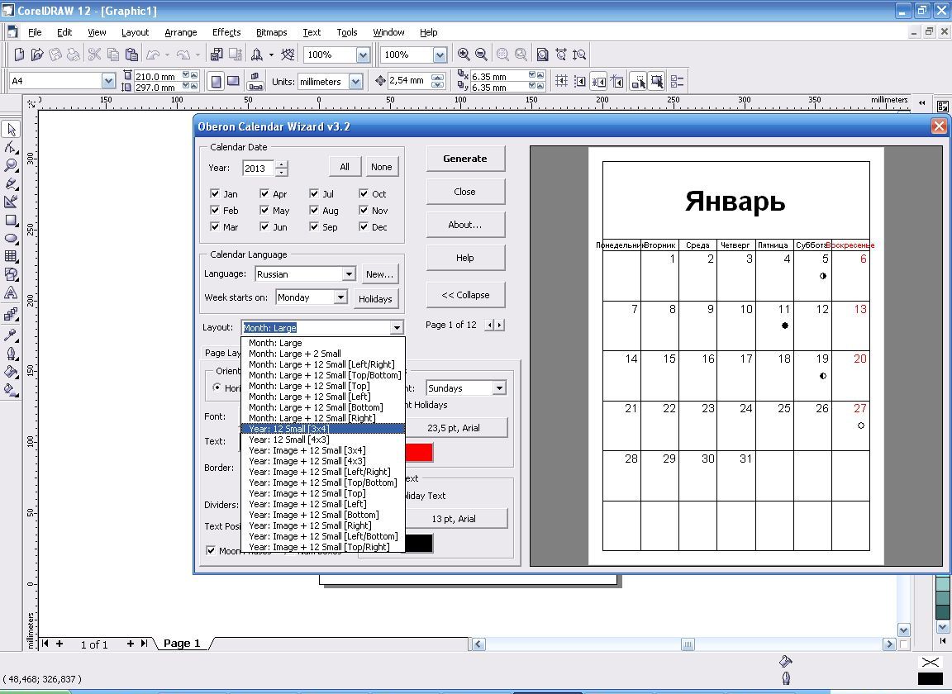Image resolution: width=952 pixels, height=694 pixels.
Task: Open the Export dialog icon
Action: [234, 55]
